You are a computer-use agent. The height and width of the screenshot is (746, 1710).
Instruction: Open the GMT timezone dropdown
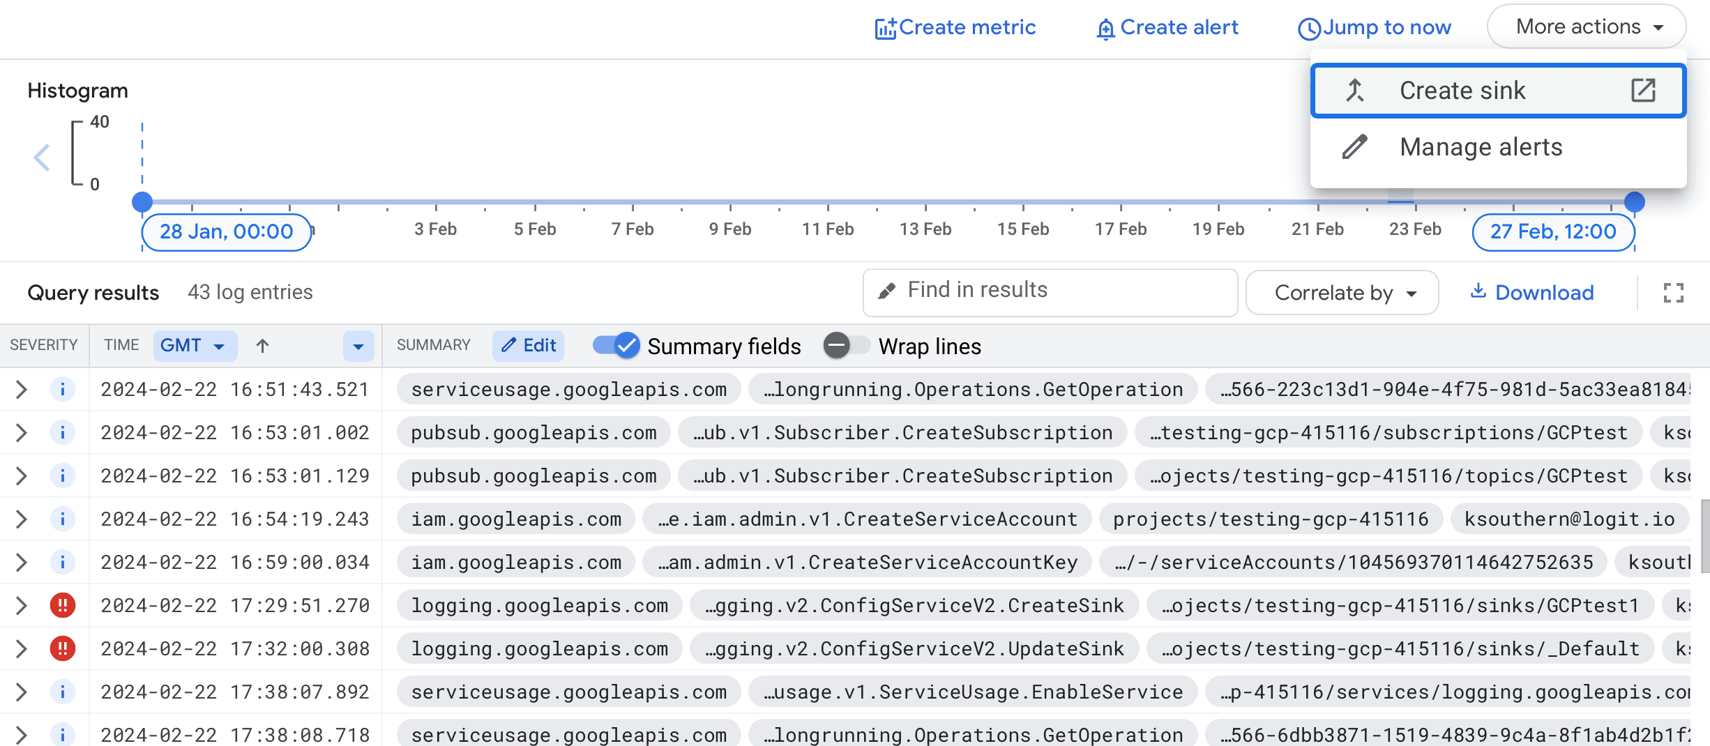pos(194,346)
